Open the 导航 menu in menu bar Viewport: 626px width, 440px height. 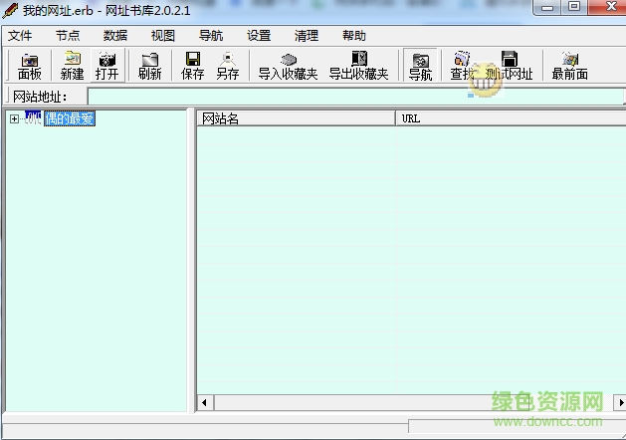[211, 36]
